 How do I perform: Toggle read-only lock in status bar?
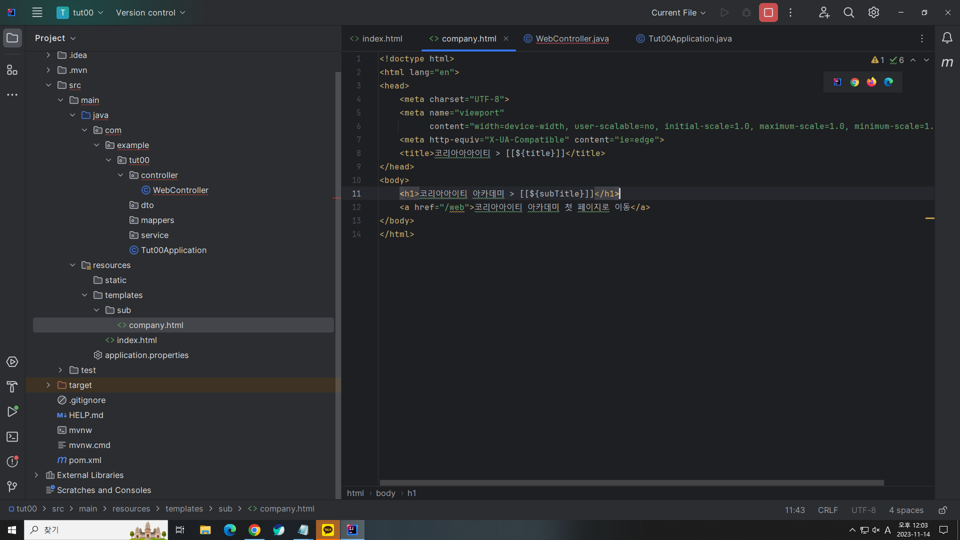click(942, 510)
